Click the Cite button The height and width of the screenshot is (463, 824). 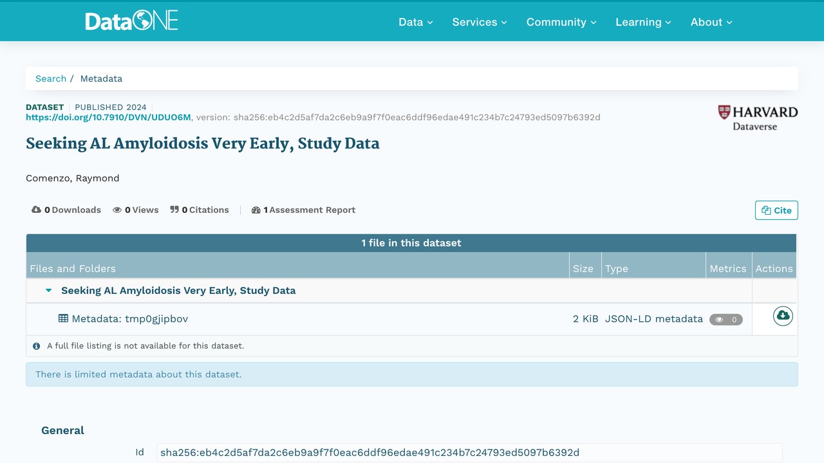tap(776, 210)
